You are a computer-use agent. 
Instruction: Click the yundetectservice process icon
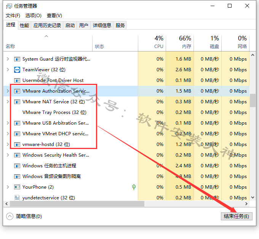(17, 198)
